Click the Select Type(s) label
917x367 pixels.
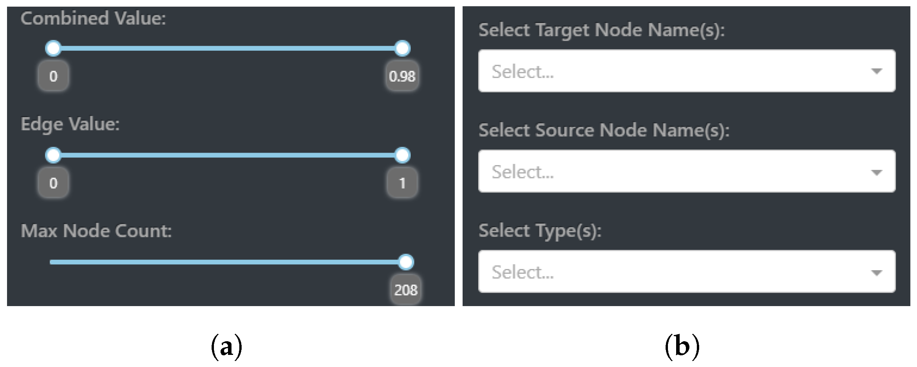point(540,231)
